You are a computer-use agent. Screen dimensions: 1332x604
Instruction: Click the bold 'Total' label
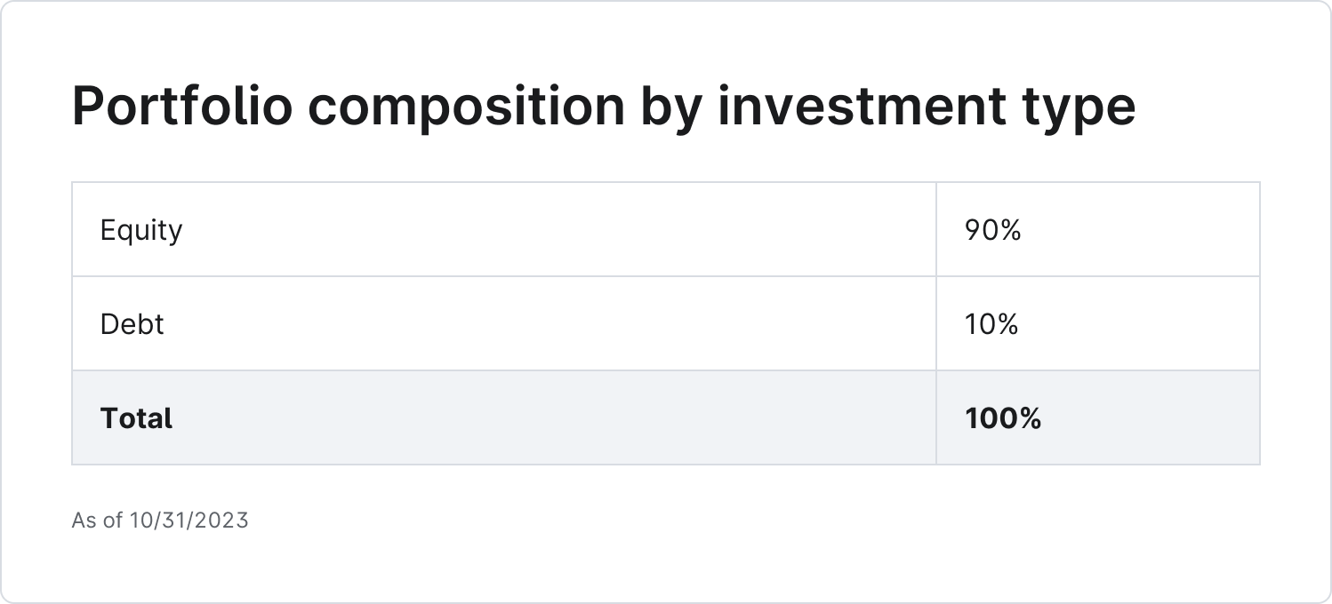click(x=136, y=418)
